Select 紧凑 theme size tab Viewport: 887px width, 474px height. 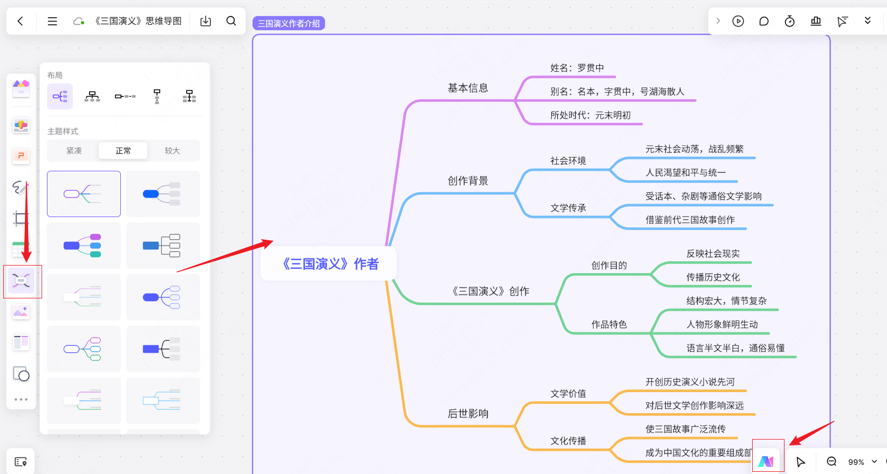point(74,151)
